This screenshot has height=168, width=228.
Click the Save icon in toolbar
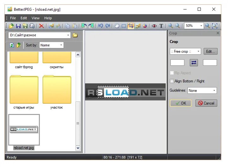click(18, 26)
